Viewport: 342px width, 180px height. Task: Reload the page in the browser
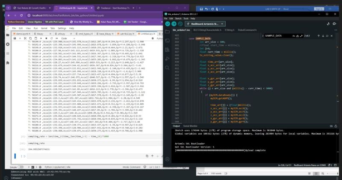(x=21, y=15)
